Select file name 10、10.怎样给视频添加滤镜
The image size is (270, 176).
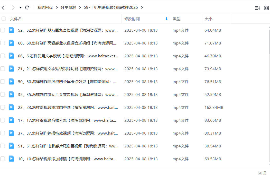pyautogui.click(x=67, y=159)
